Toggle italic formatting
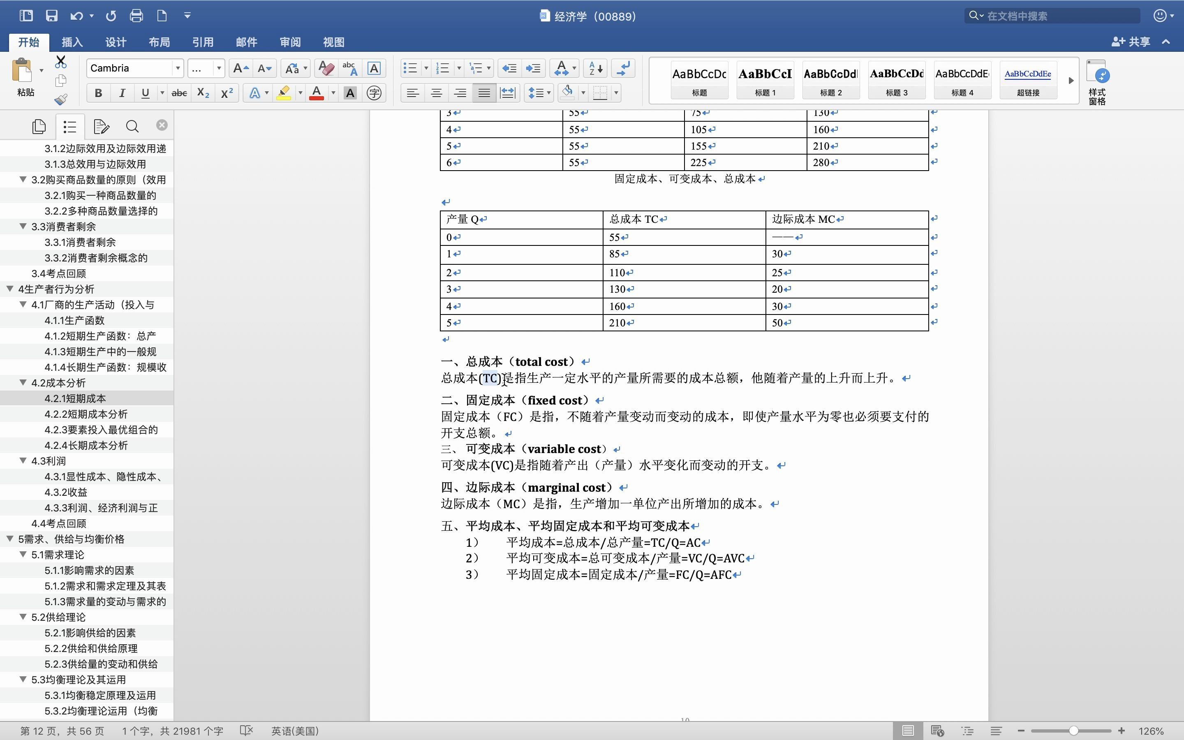Screen dimensions: 1184x740 (122, 92)
